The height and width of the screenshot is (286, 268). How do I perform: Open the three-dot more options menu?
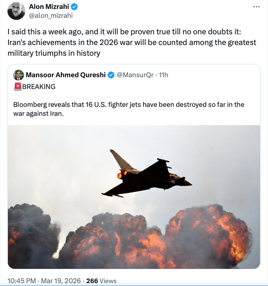[x=256, y=7]
